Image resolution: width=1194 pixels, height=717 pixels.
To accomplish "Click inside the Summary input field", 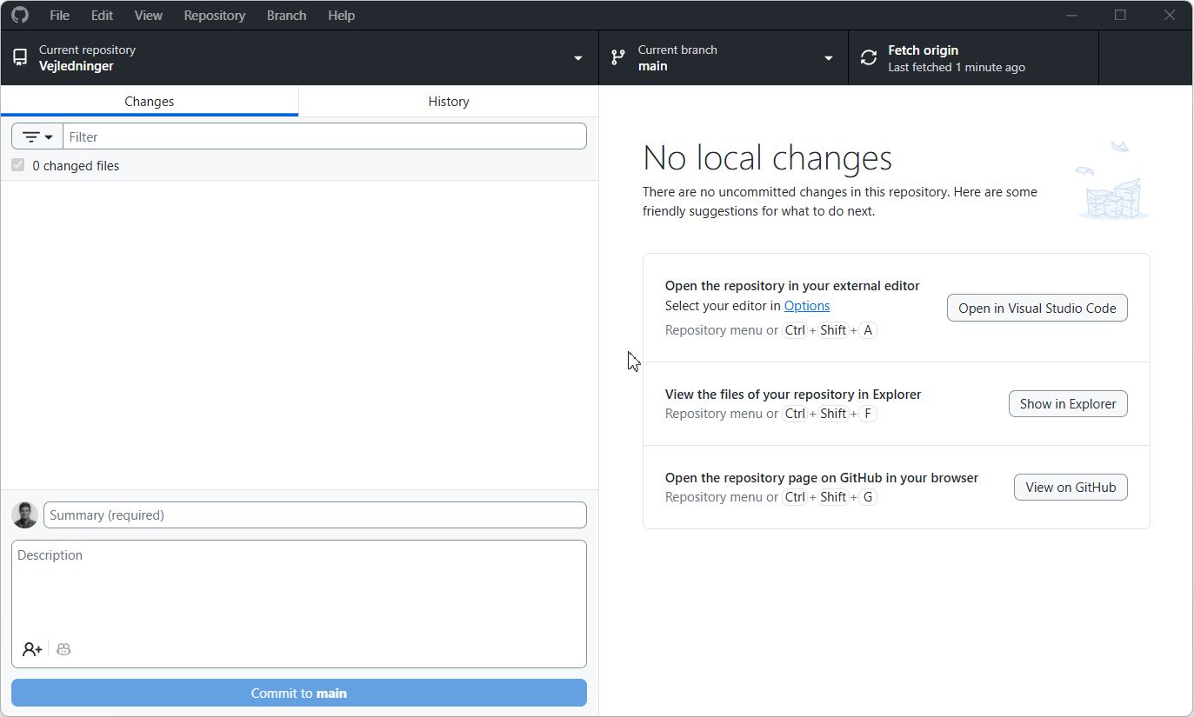I will tap(315, 515).
